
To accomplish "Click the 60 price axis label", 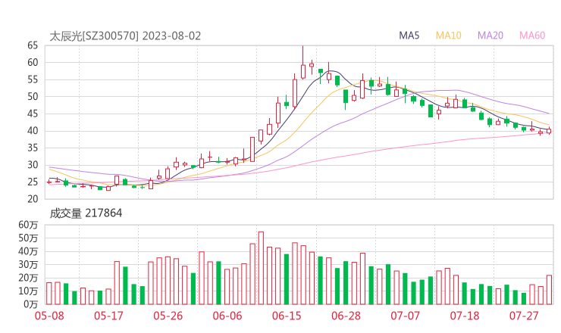I will (x=33, y=63).
